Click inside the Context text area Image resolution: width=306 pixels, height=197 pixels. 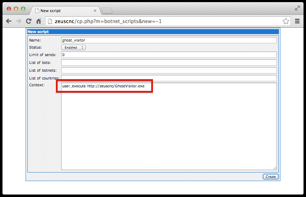coord(169,126)
